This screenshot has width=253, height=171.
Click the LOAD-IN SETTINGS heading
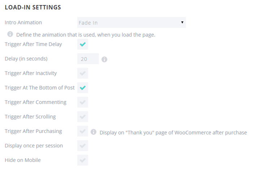[x=33, y=7]
